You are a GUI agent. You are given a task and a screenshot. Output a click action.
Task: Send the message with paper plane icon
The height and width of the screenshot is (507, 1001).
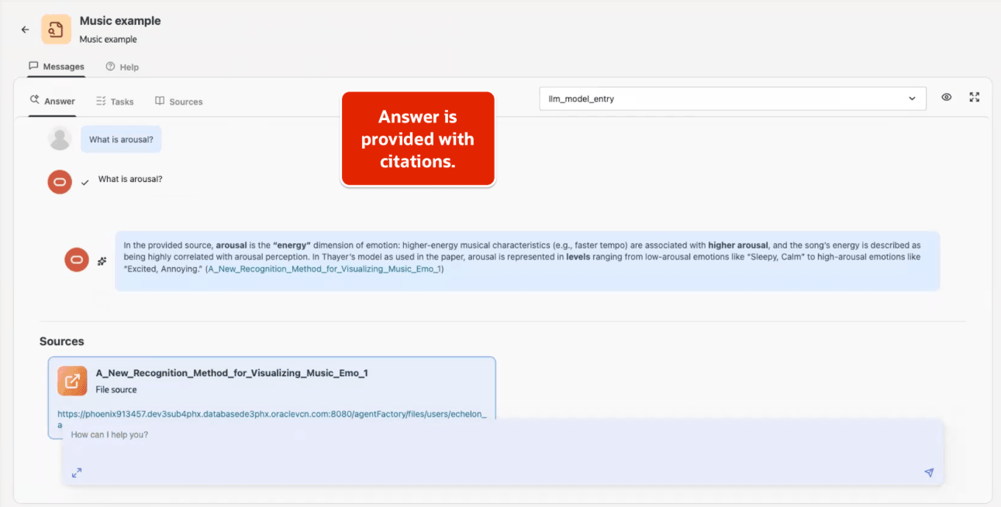coord(929,473)
